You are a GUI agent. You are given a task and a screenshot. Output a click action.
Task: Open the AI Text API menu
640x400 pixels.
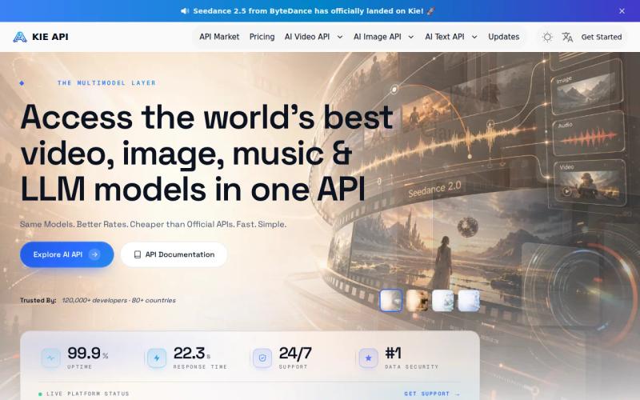tap(445, 37)
